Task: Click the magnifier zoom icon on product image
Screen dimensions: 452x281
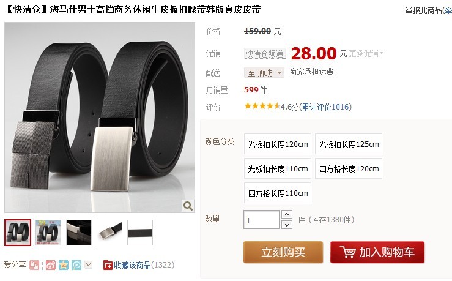Action: pyautogui.click(x=188, y=206)
